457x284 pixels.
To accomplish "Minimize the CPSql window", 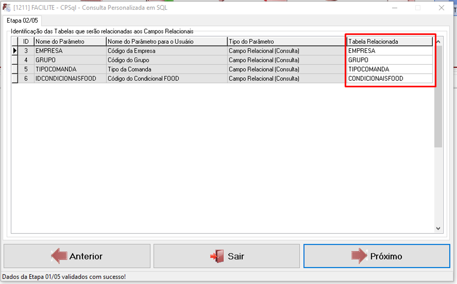I will coord(394,8).
